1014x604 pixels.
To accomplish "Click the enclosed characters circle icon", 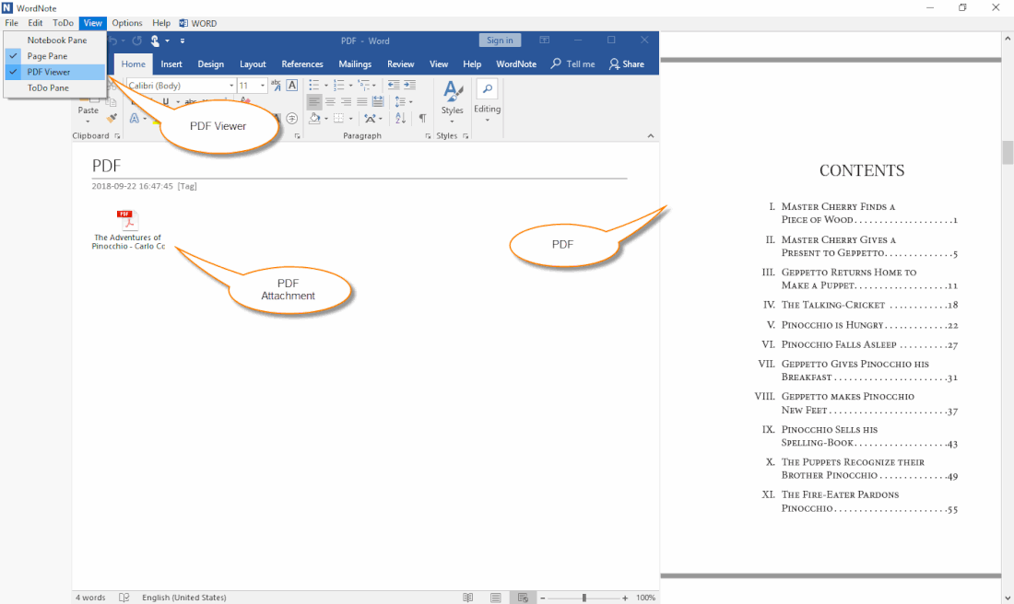I will [291, 118].
